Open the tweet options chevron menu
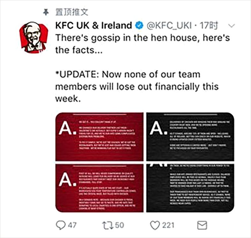 232,25
